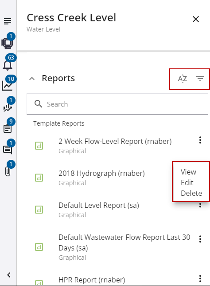Open the Default Level Report (sa)
Screen dimensions: 210x286
99,205
